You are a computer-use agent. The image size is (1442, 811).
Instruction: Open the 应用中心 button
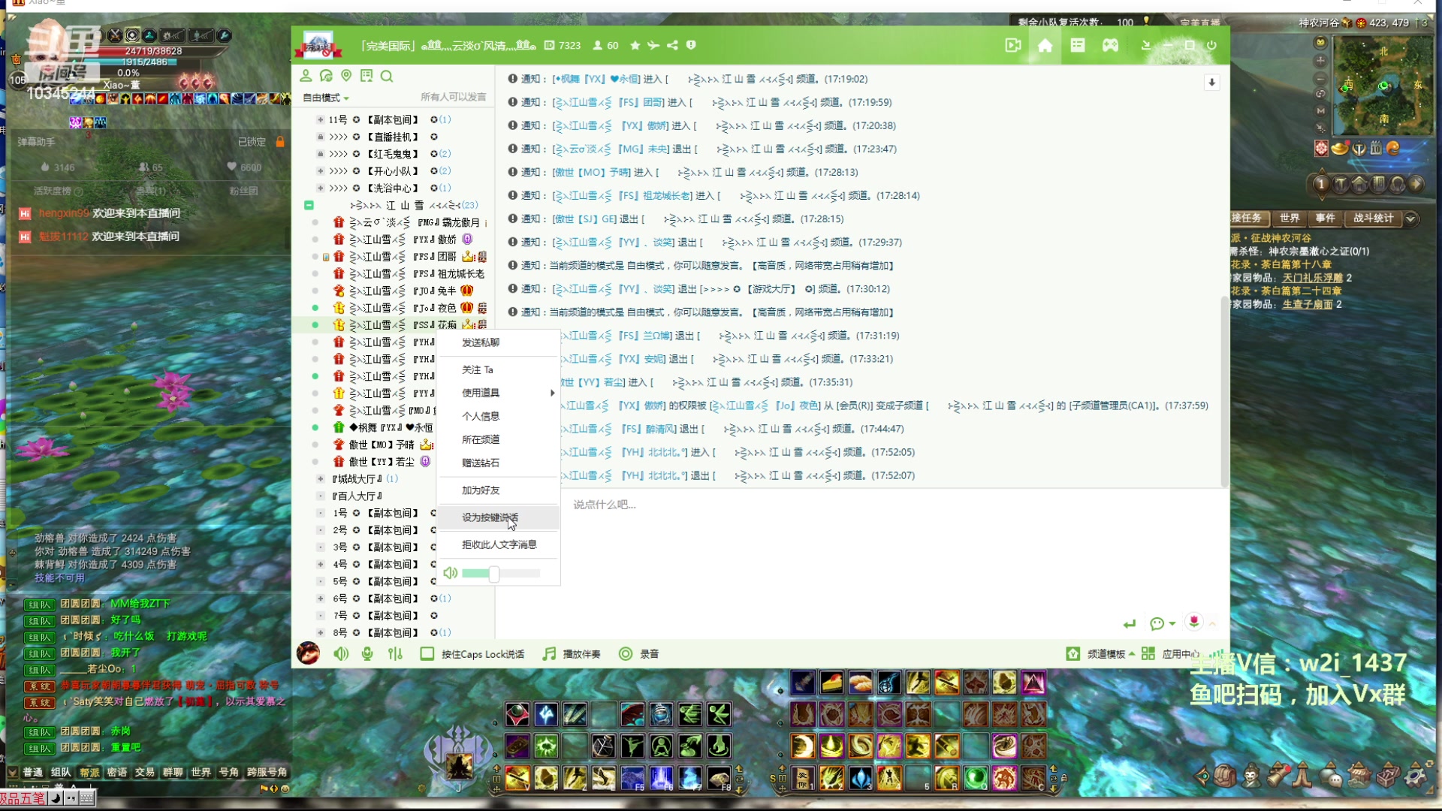pos(1170,654)
